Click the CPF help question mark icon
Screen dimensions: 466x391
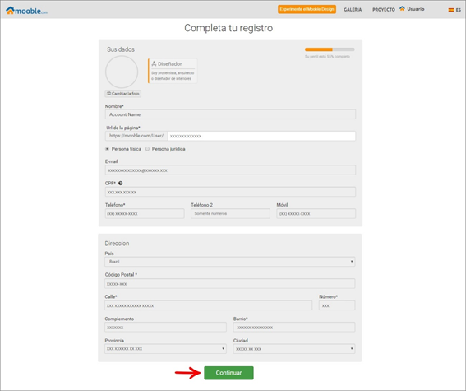click(x=120, y=183)
